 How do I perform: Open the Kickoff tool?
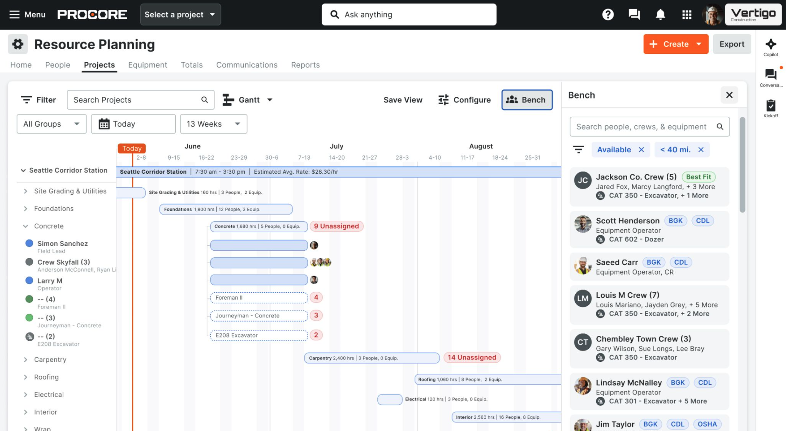pyautogui.click(x=771, y=106)
